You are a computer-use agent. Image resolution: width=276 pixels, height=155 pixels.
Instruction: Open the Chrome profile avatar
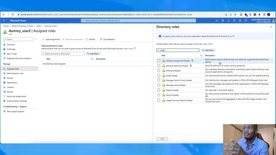pyautogui.click(x=269, y=15)
